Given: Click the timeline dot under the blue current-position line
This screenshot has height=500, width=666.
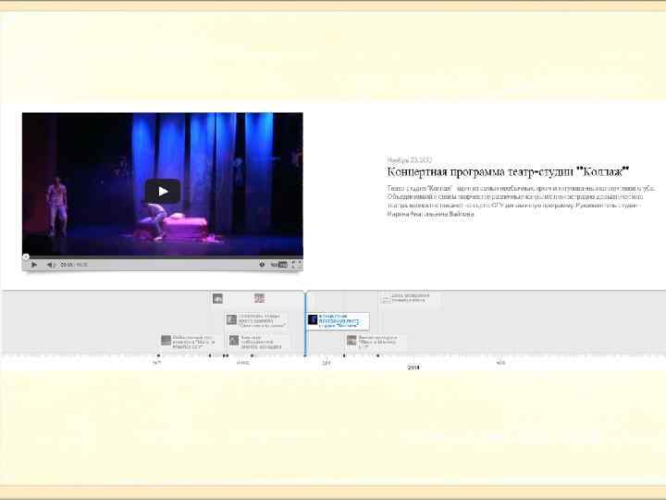Looking at the screenshot, I should [x=305, y=356].
